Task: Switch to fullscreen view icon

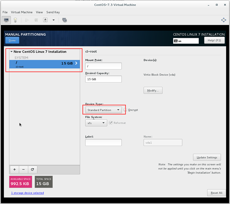Action: (223, 20)
